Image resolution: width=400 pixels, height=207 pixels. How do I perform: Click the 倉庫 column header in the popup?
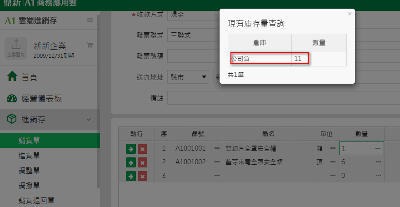tap(260, 43)
